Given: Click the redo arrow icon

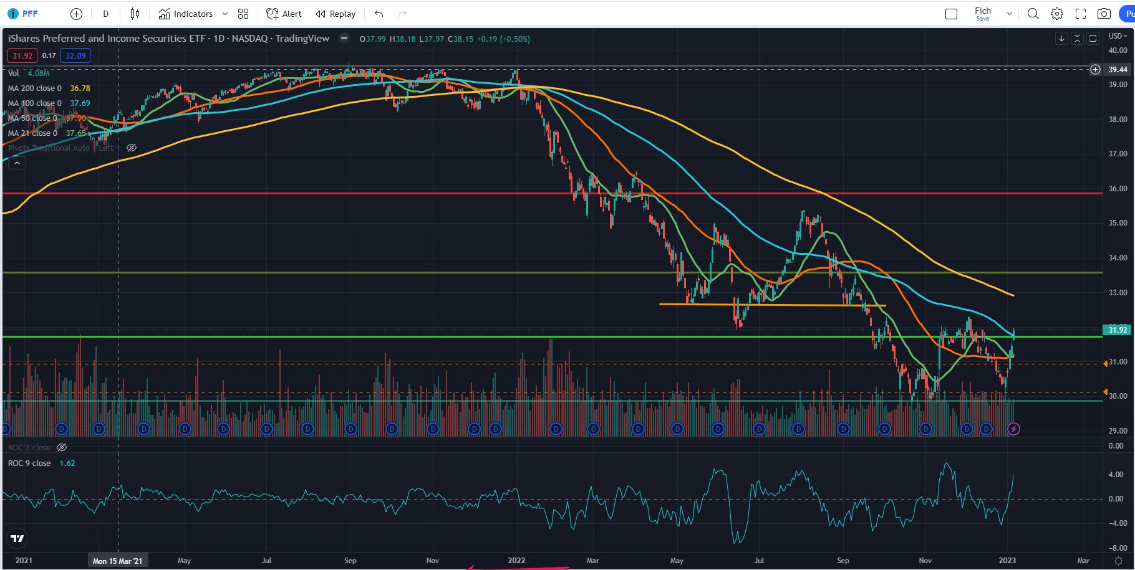Looking at the screenshot, I should tap(402, 14).
